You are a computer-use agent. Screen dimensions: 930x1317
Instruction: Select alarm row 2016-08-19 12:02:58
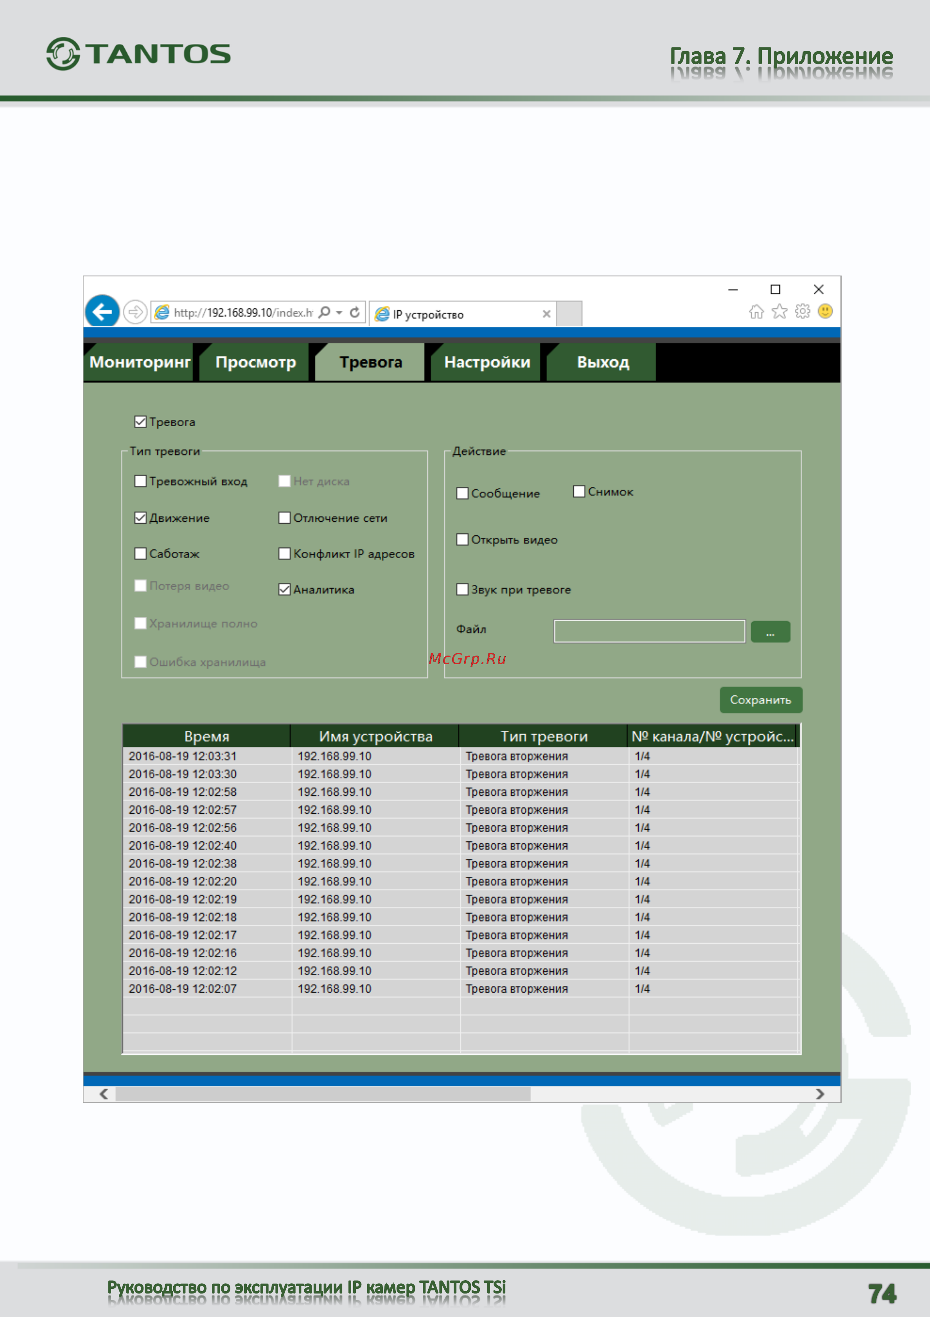coord(460,792)
